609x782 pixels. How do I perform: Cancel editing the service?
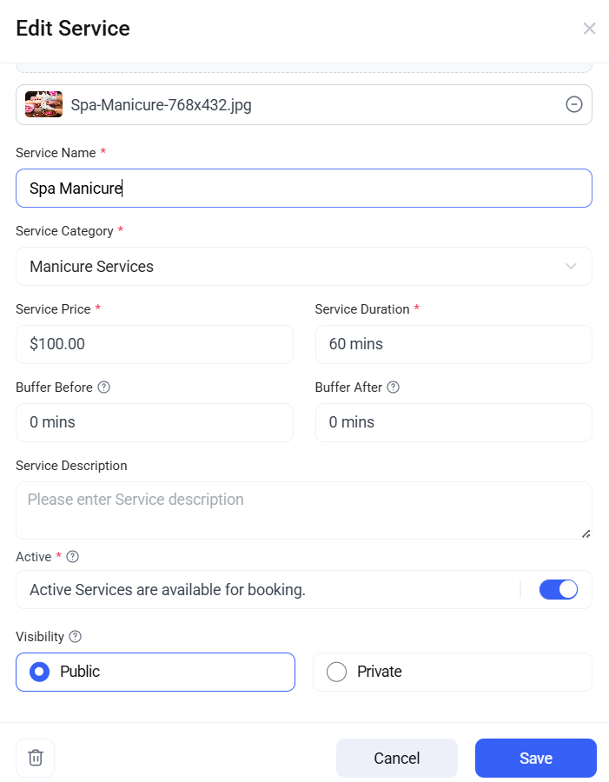396,758
